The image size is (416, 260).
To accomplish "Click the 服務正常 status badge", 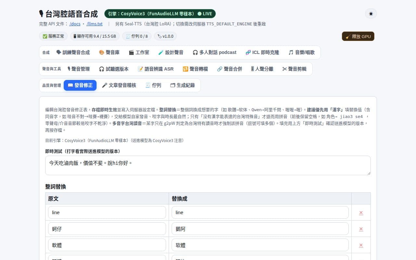I will click(x=54, y=36).
